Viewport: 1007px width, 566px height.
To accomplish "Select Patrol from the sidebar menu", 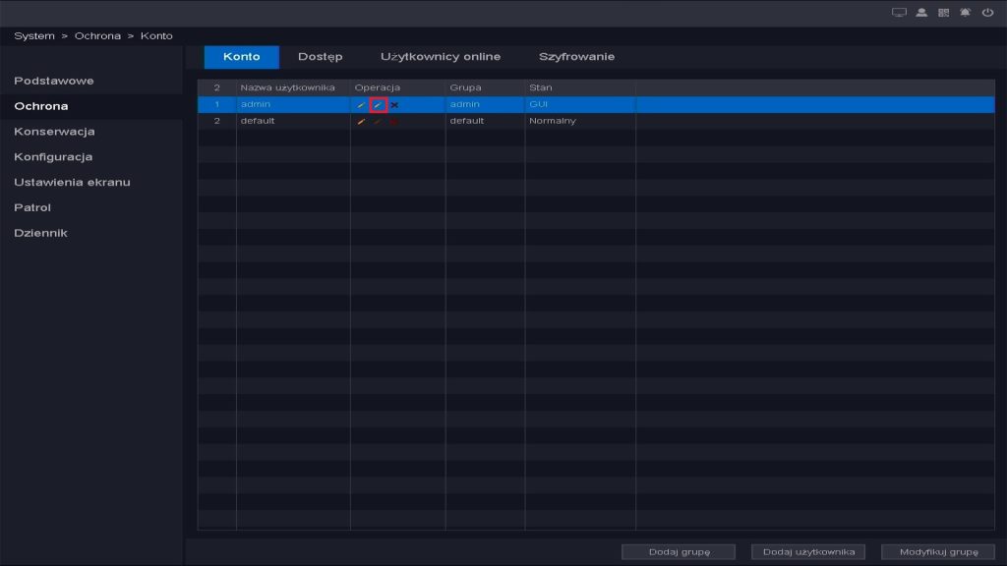I will (x=32, y=207).
